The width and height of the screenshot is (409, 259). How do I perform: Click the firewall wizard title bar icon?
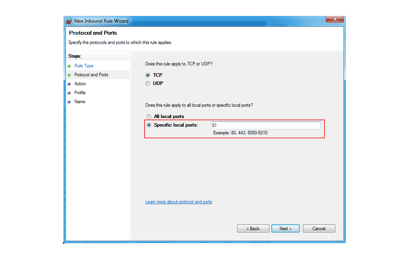pos(69,21)
